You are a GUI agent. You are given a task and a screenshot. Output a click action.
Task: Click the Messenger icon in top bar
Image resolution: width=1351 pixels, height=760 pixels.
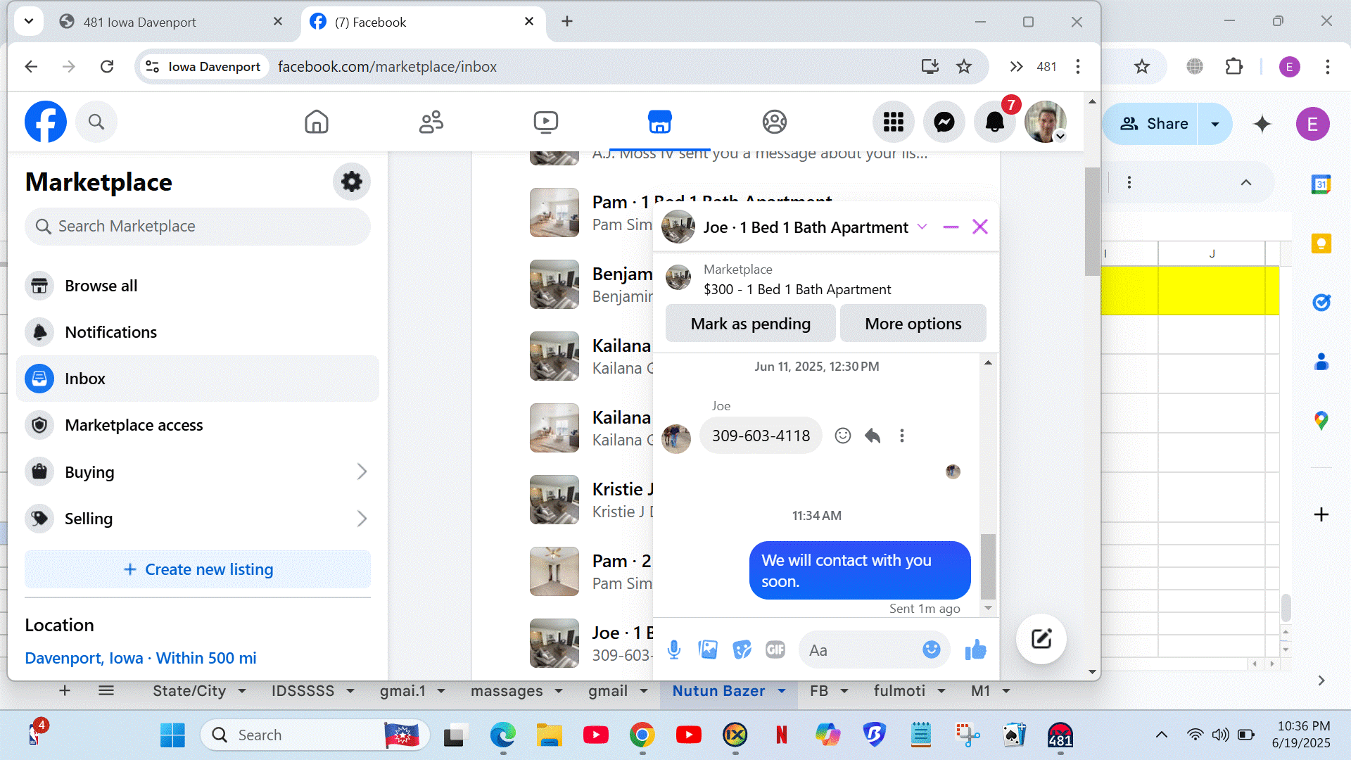click(x=944, y=122)
